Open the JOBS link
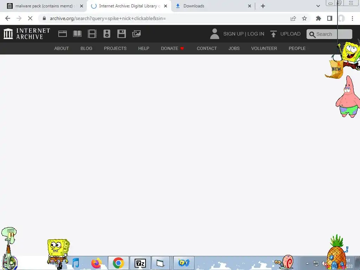Screen dimensions: 360x270 [x=234, y=49]
